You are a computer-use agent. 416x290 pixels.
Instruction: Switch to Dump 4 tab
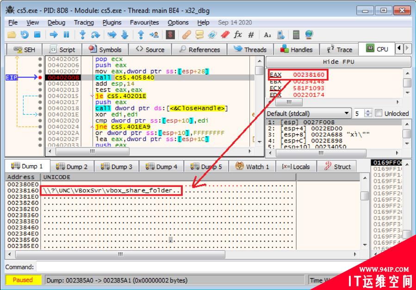[x=161, y=167]
